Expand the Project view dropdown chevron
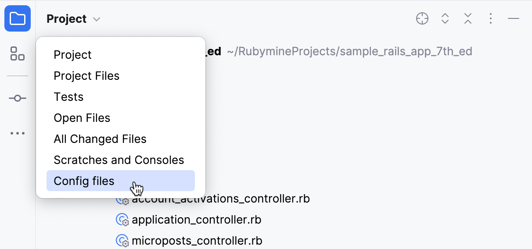 (x=97, y=19)
